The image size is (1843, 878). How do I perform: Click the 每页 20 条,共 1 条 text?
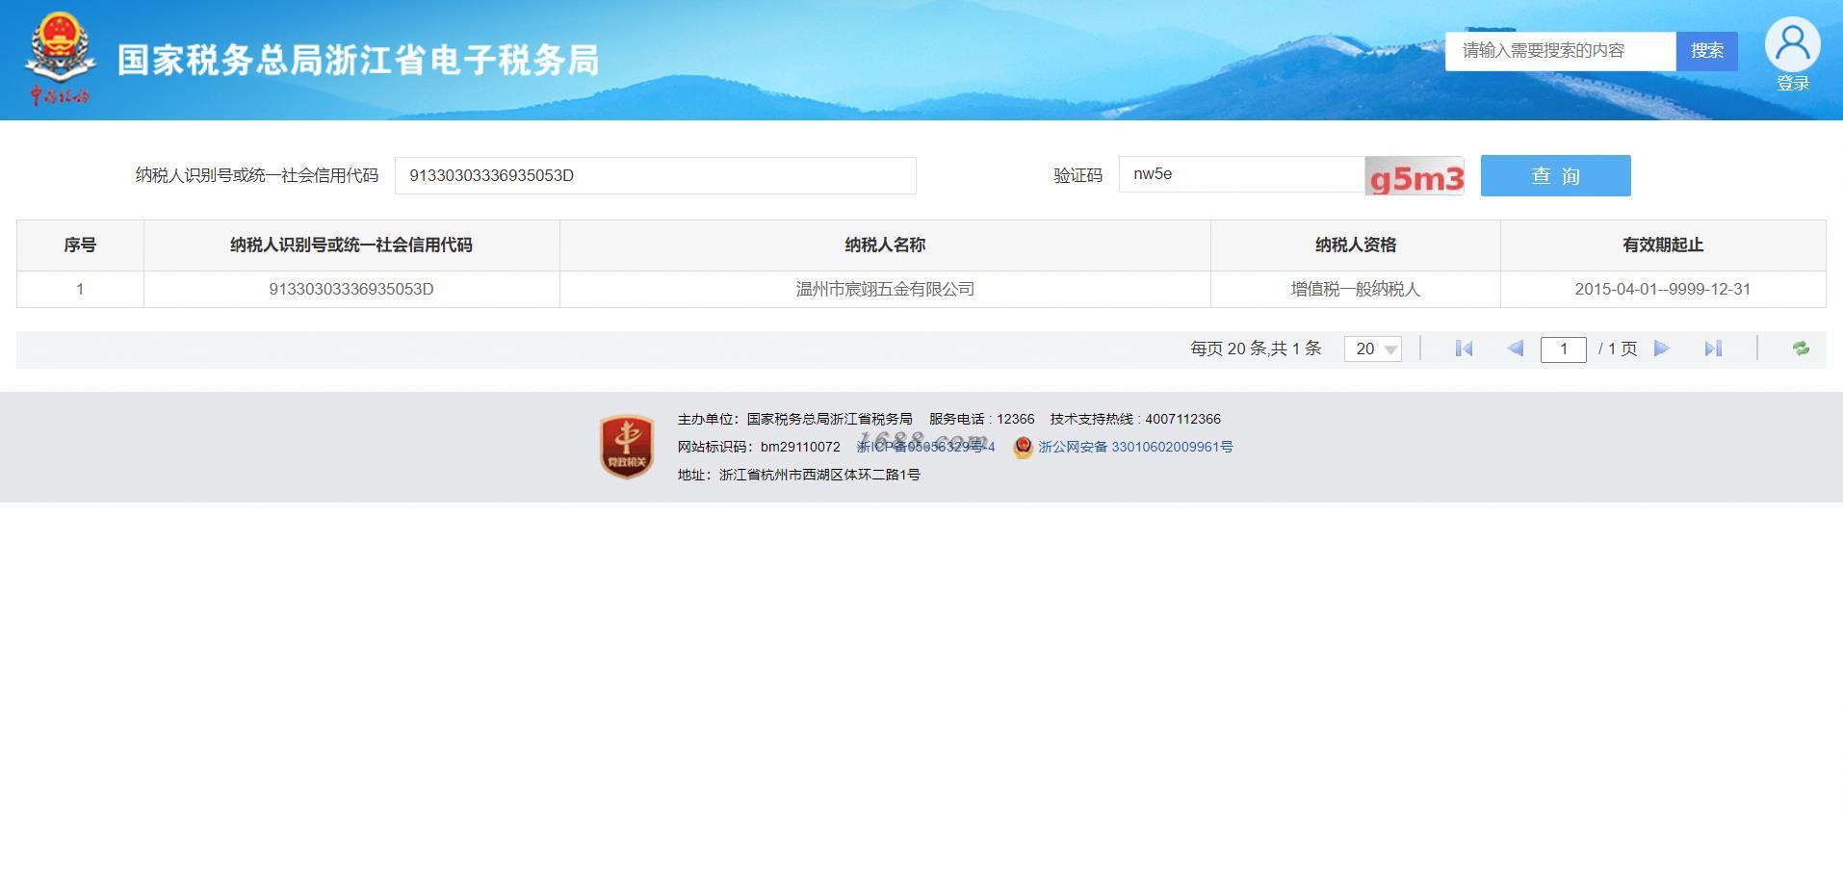point(1256,349)
